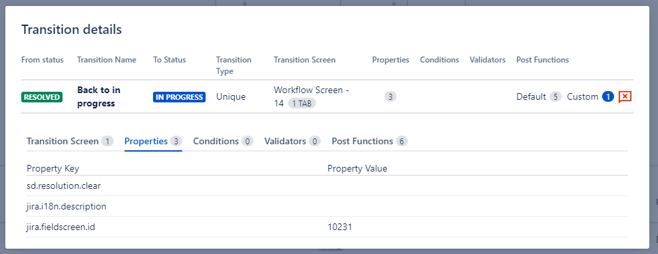Click the jira.fieldscreen.id property key
Viewport: 658px width, 254px height.
click(x=61, y=227)
